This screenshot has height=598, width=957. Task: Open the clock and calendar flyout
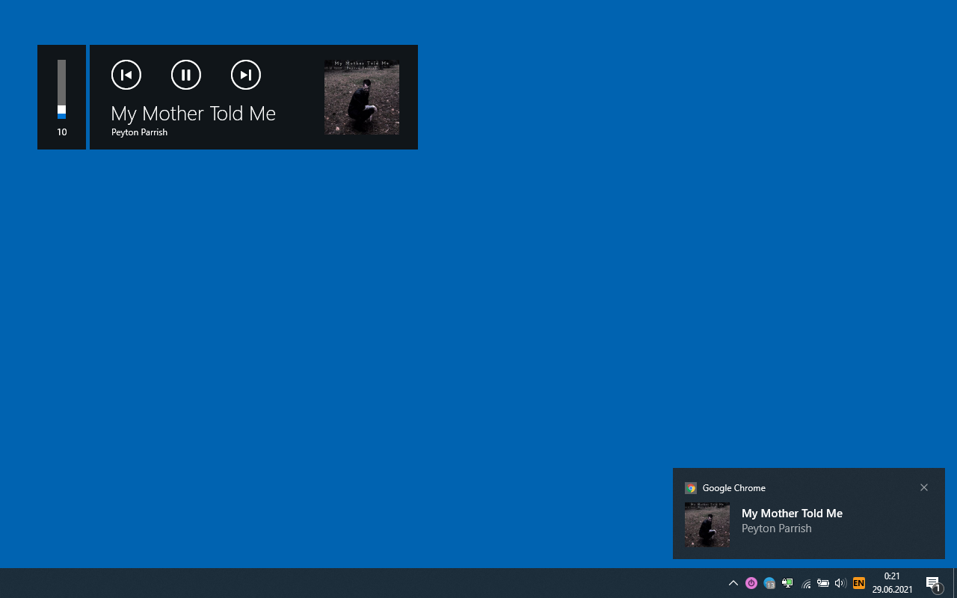892,583
